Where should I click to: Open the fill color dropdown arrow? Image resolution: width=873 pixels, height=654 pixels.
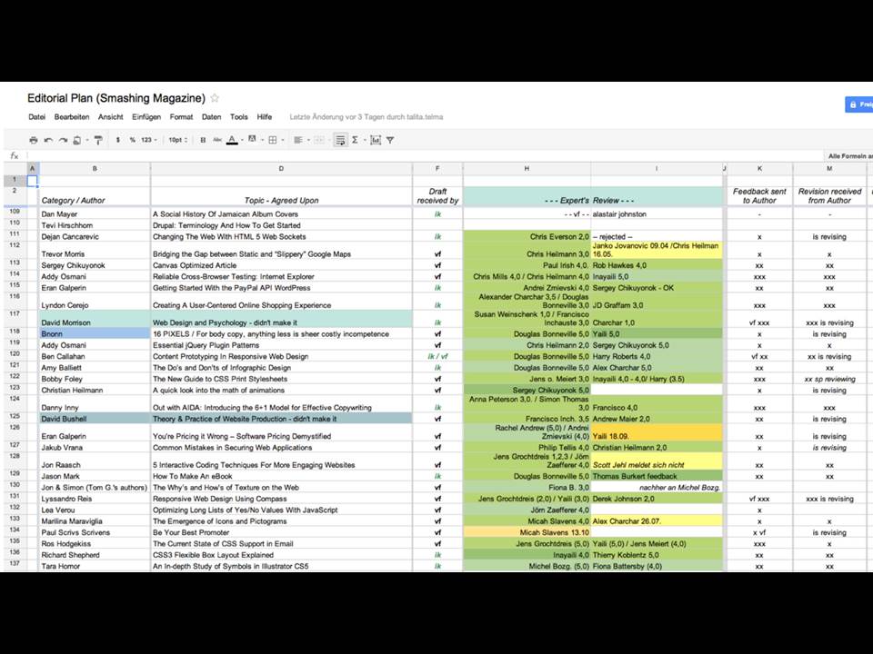click(261, 140)
